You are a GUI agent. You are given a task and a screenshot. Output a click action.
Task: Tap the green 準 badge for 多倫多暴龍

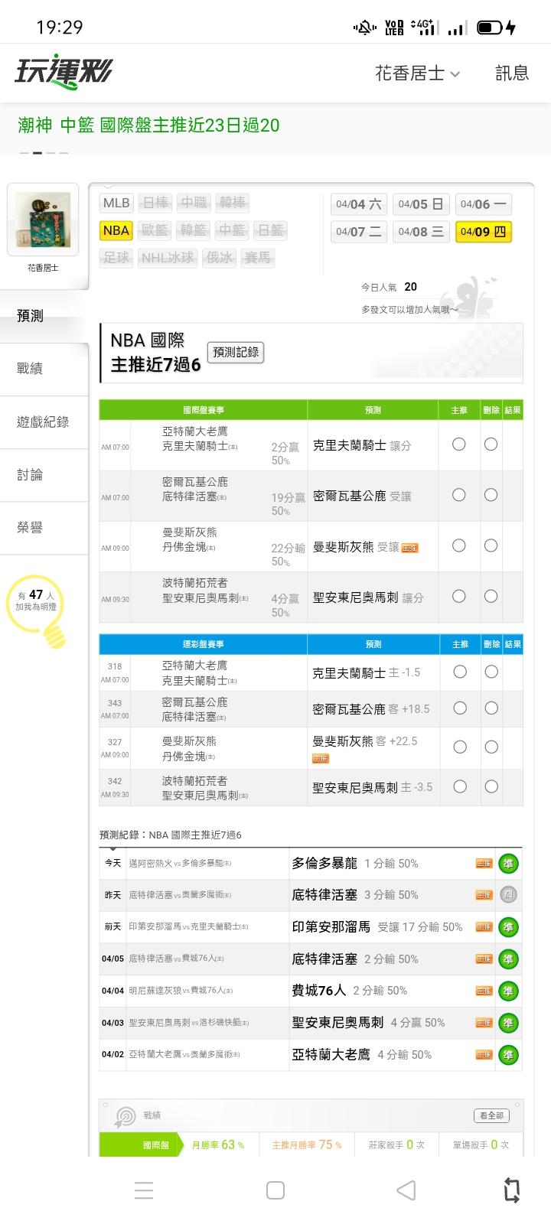(508, 864)
